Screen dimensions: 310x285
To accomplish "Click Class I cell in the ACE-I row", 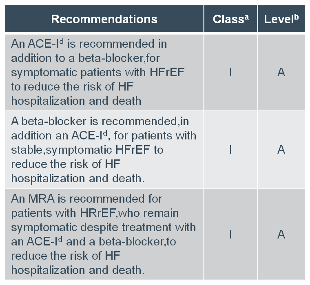I will click(x=230, y=72).
